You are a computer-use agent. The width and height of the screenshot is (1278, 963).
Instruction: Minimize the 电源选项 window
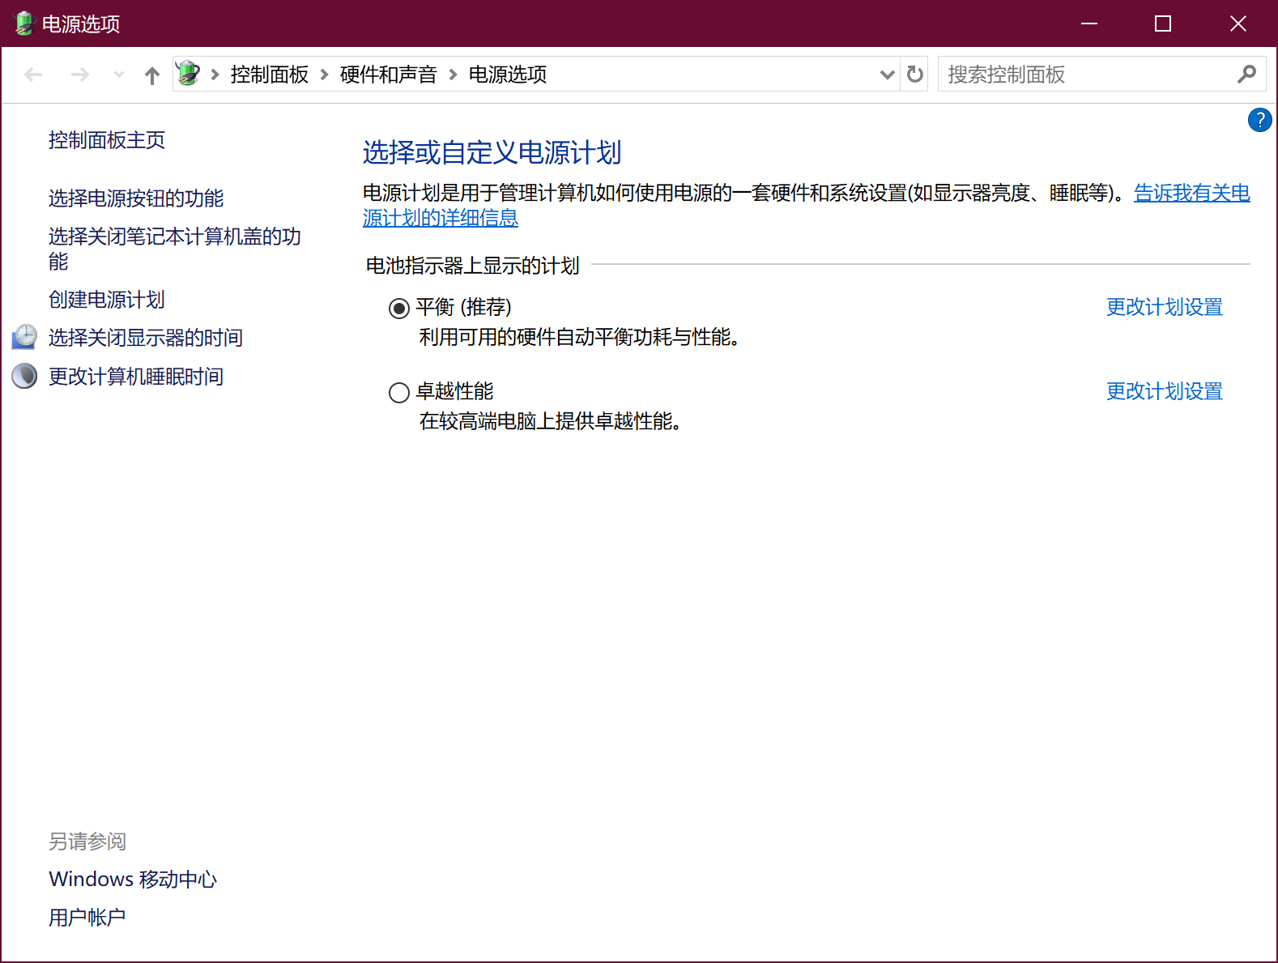coord(1089,23)
